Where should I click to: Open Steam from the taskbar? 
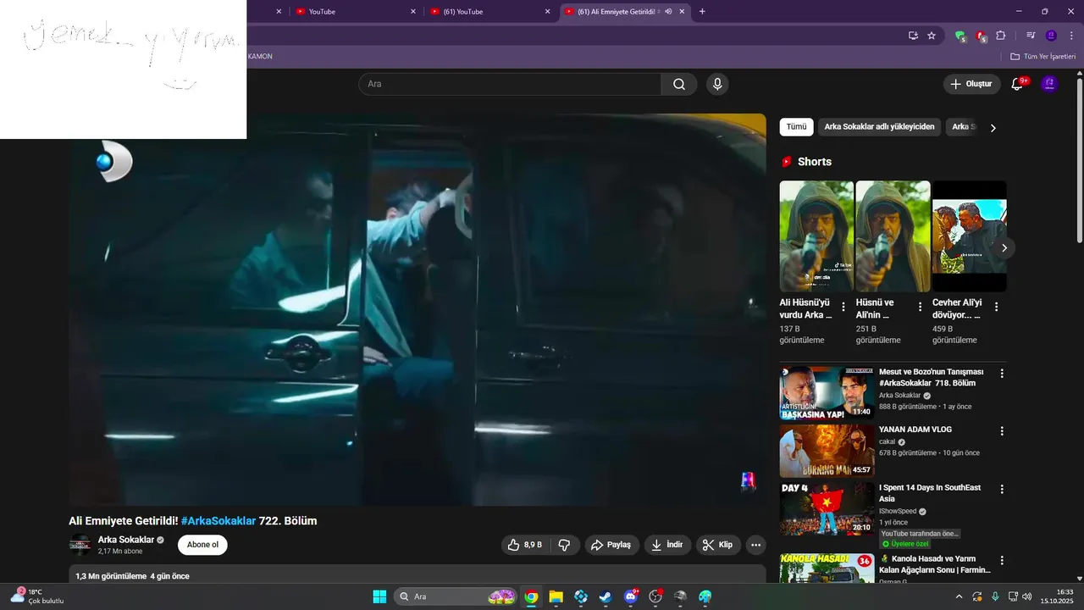(x=606, y=596)
